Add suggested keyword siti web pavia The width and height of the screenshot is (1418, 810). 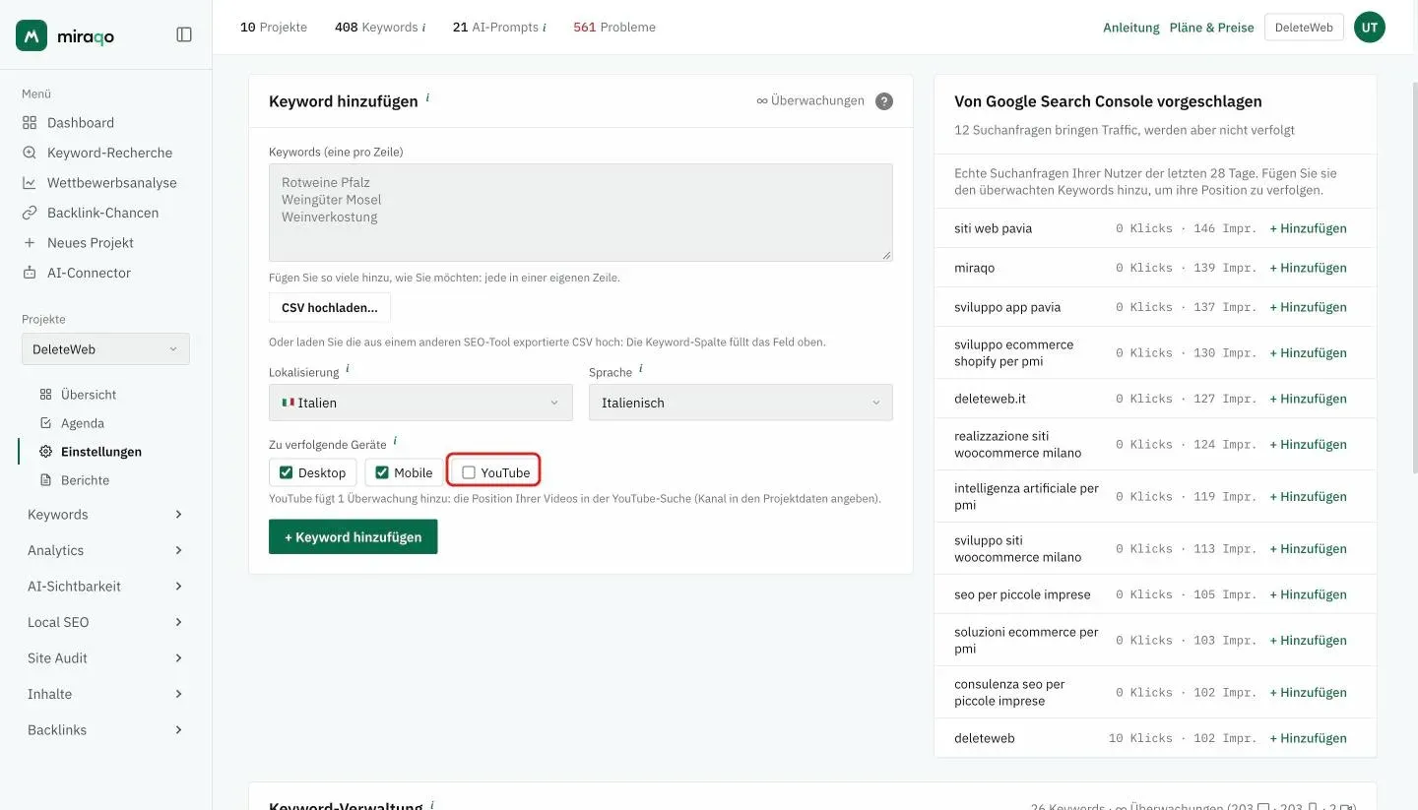tap(1308, 228)
